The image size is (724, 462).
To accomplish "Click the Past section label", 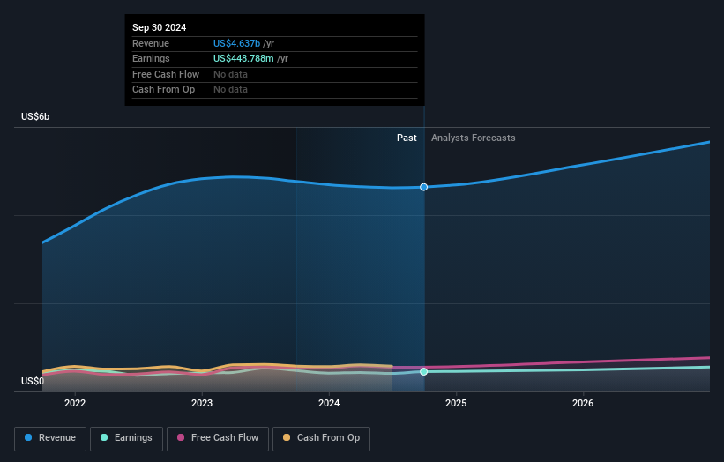I will (x=407, y=138).
